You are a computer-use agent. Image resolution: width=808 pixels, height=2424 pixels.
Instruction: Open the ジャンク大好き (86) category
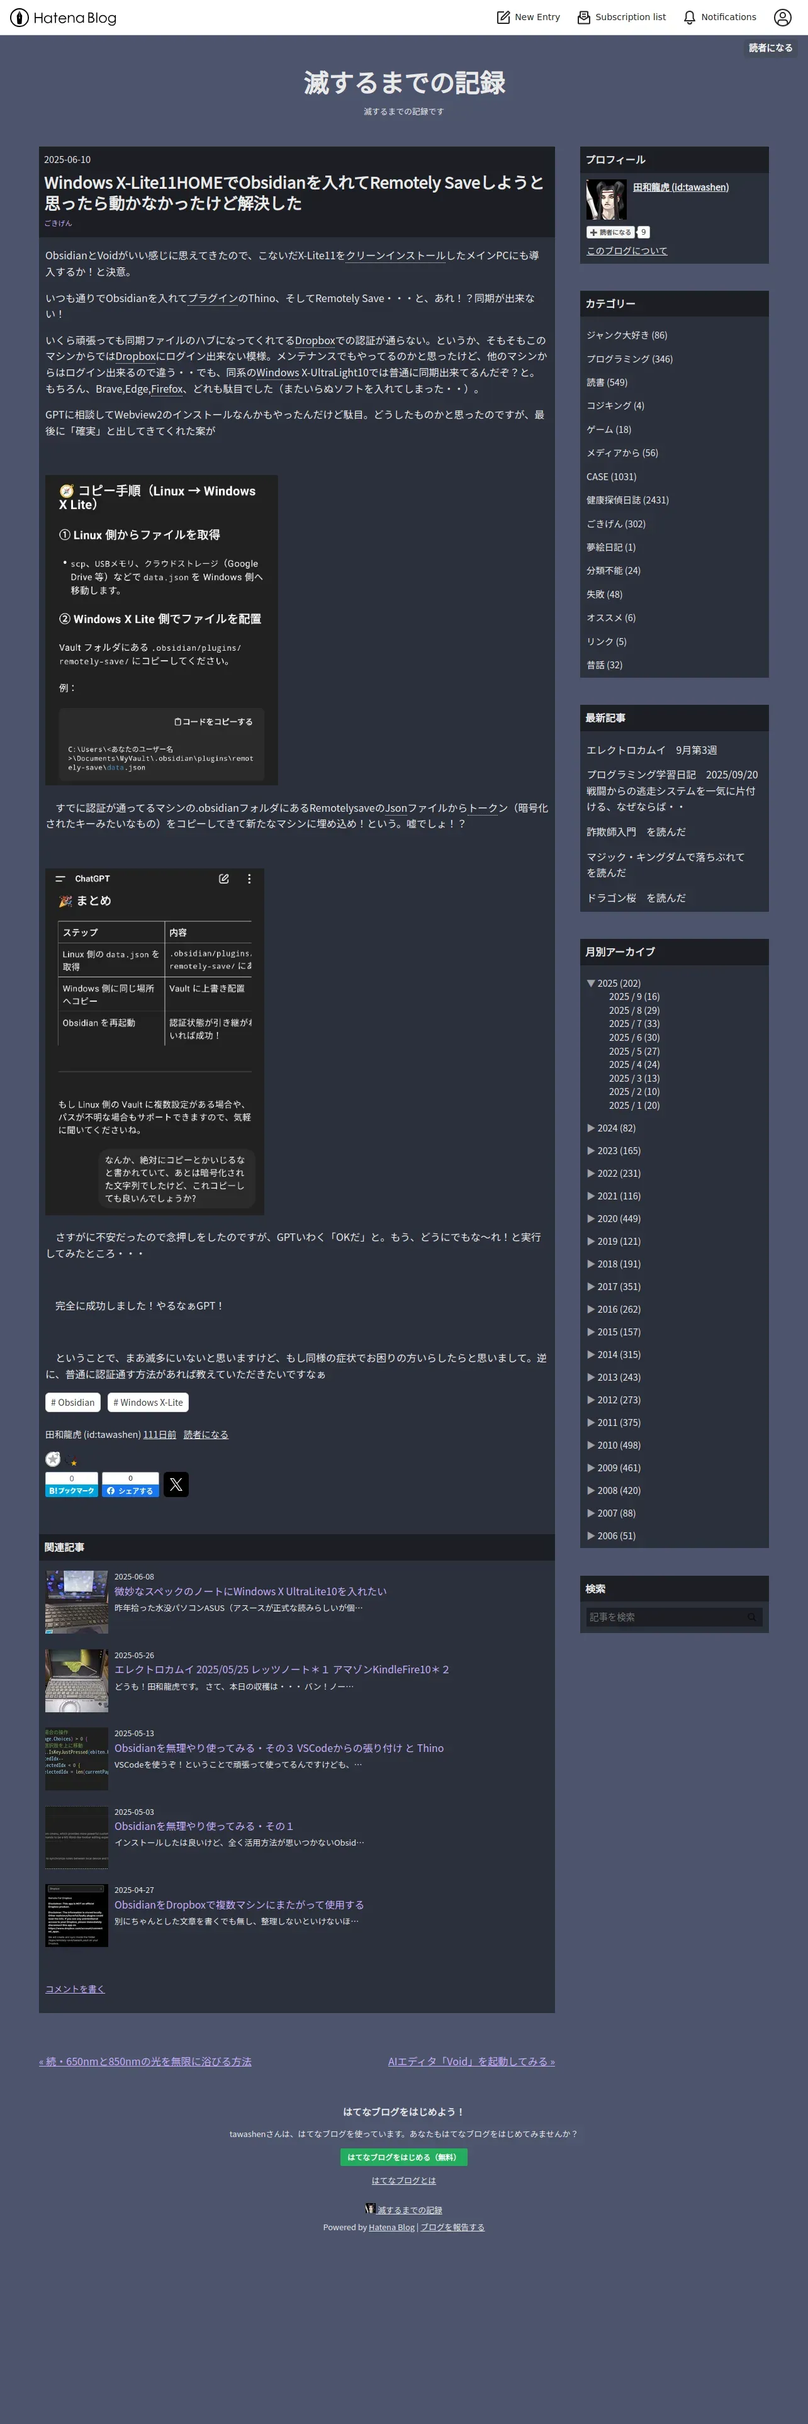coord(627,335)
